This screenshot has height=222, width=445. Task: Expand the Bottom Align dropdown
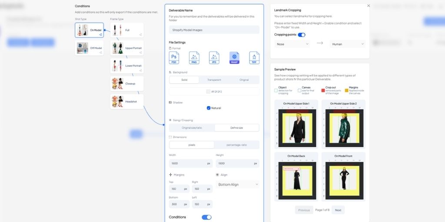pyautogui.click(x=238, y=184)
